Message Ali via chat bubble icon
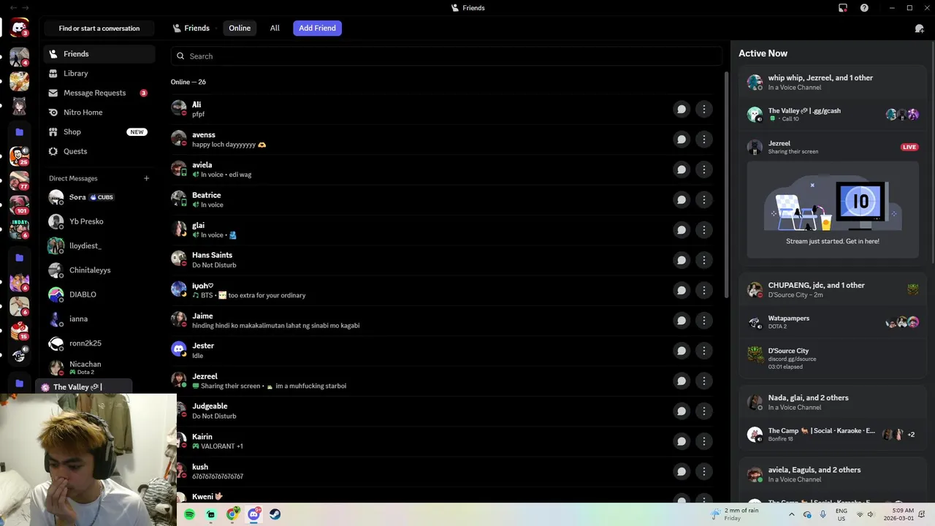The width and height of the screenshot is (935, 526). 681,109
